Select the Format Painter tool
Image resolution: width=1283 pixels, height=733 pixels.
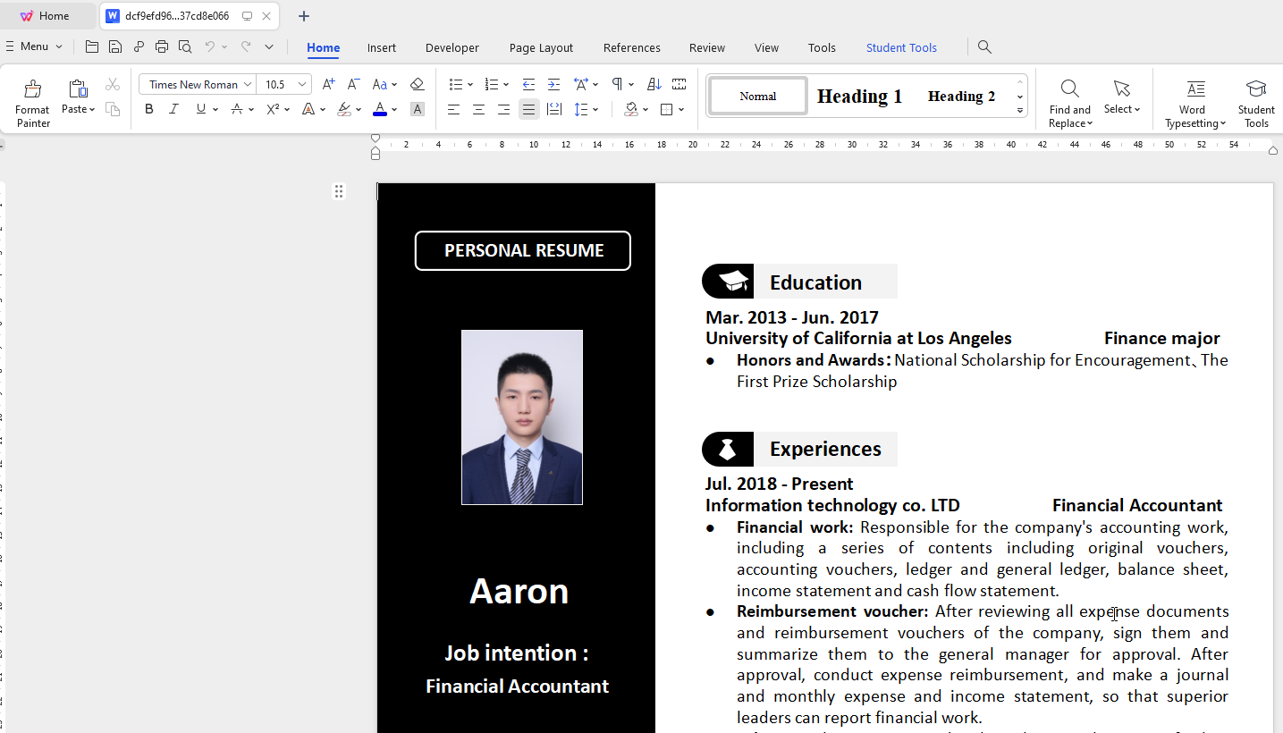point(32,100)
